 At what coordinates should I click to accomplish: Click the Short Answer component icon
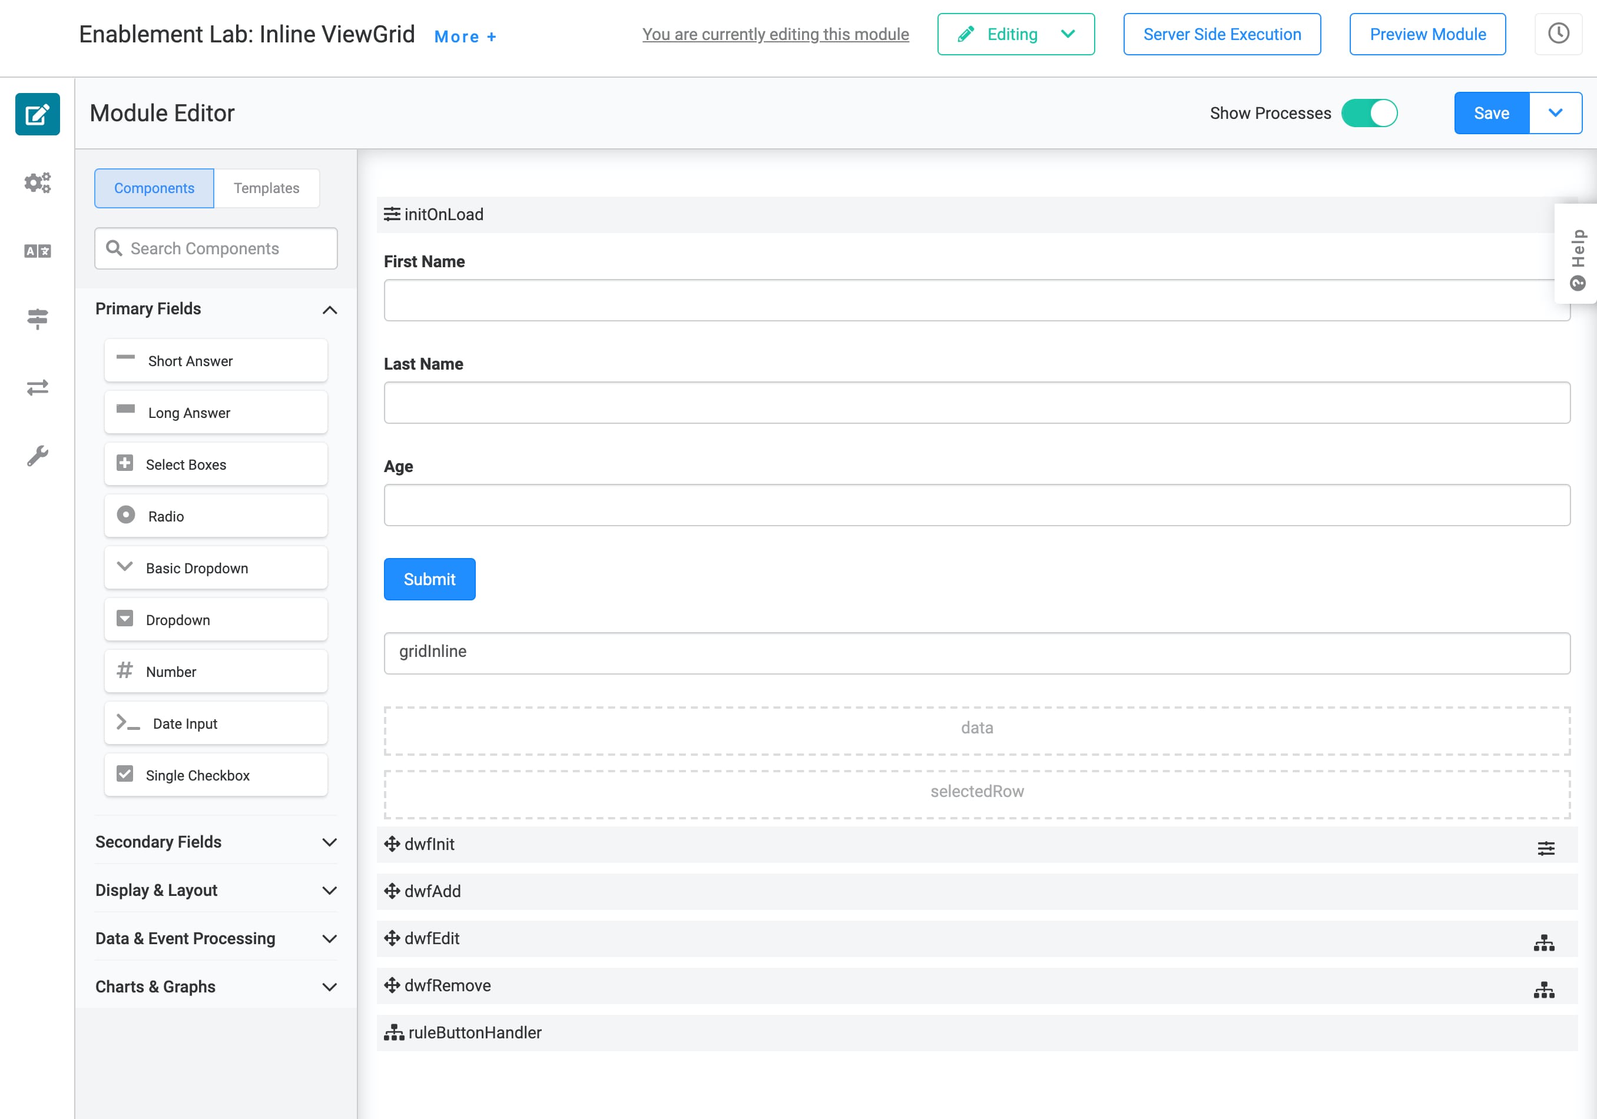pos(126,357)
